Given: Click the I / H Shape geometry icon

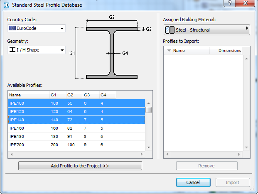Looking at the screenshot, I should [x=12, y=50].
